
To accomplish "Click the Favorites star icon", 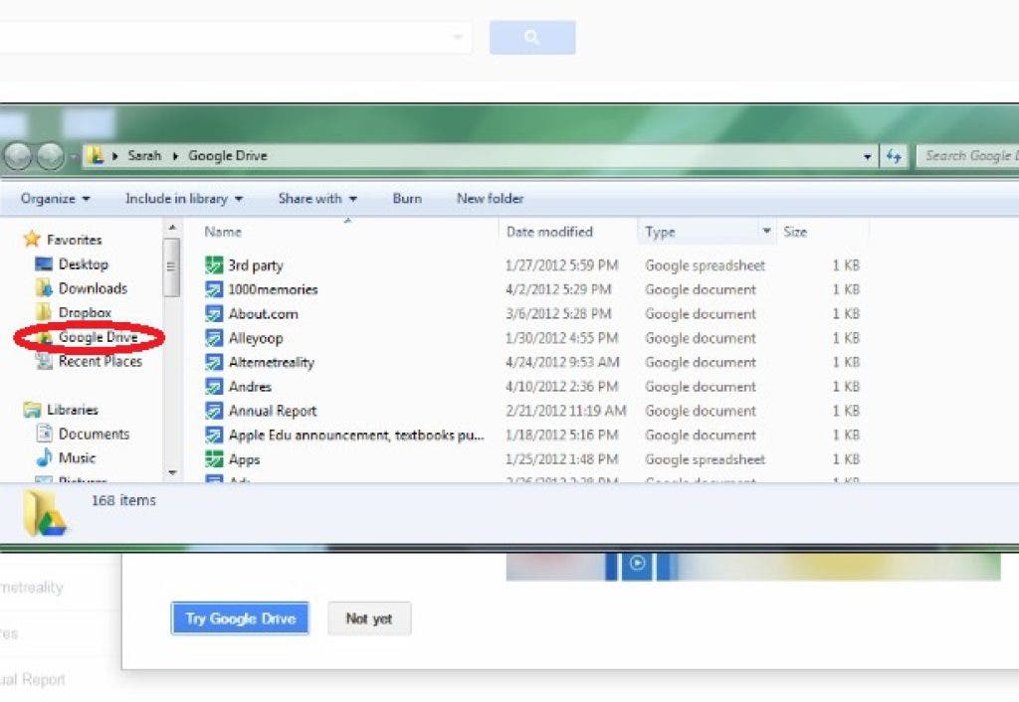I will (x=32, y=239).
